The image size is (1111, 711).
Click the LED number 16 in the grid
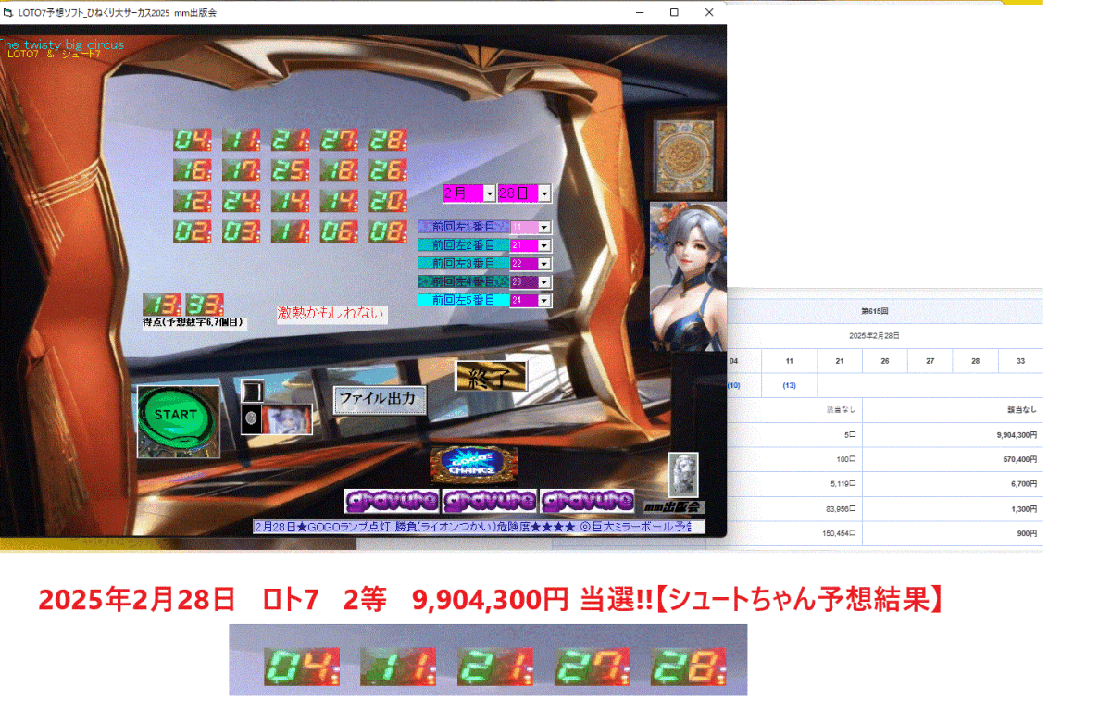point(193,170)
